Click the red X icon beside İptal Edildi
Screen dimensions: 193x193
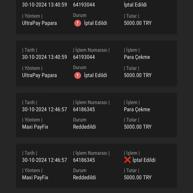click(x=127, y=160)
